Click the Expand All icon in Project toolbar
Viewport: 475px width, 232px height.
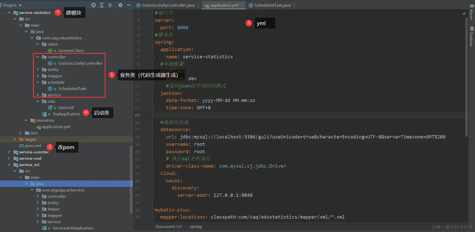[102, 5]
